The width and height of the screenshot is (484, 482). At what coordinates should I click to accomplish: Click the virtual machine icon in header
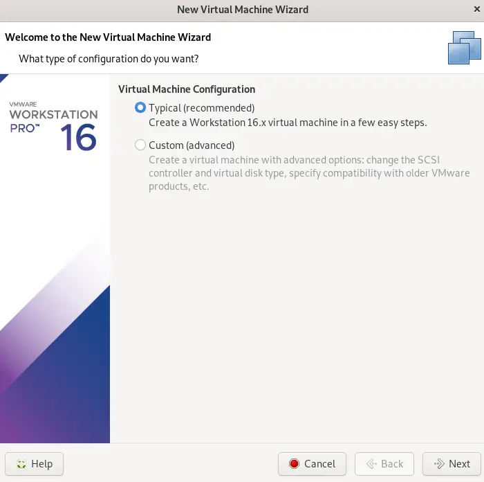click(x=464, y=48)
